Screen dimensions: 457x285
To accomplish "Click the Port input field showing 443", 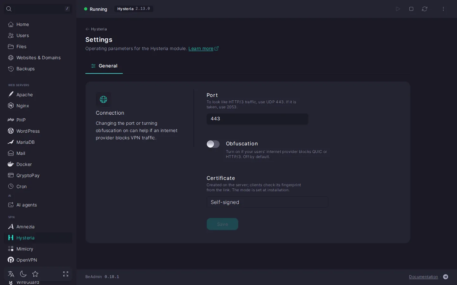I will coord(257,119).
